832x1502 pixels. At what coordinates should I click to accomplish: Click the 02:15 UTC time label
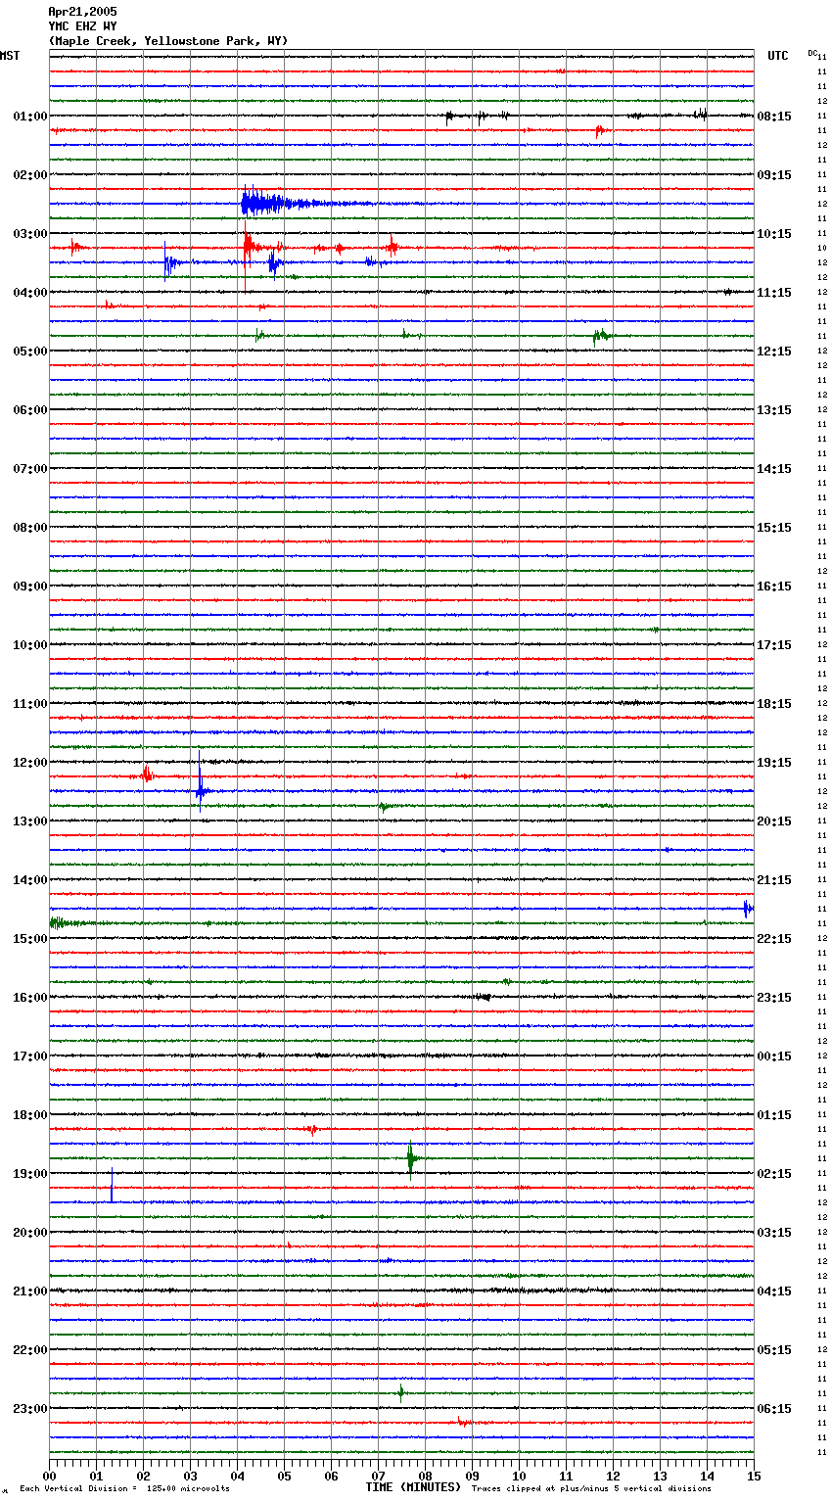pyautogui.click(x=774, y=1174)
